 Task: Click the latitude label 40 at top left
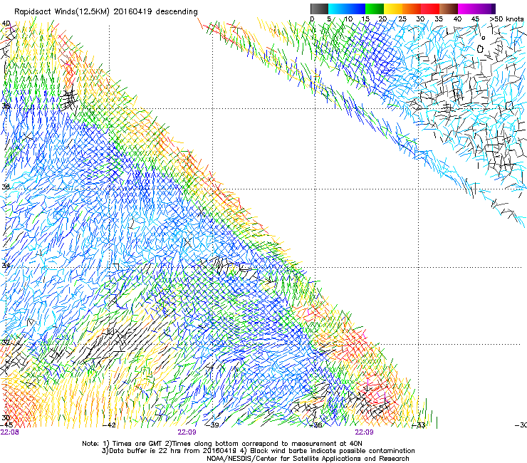pyautogui.click(x=6, y=24)
